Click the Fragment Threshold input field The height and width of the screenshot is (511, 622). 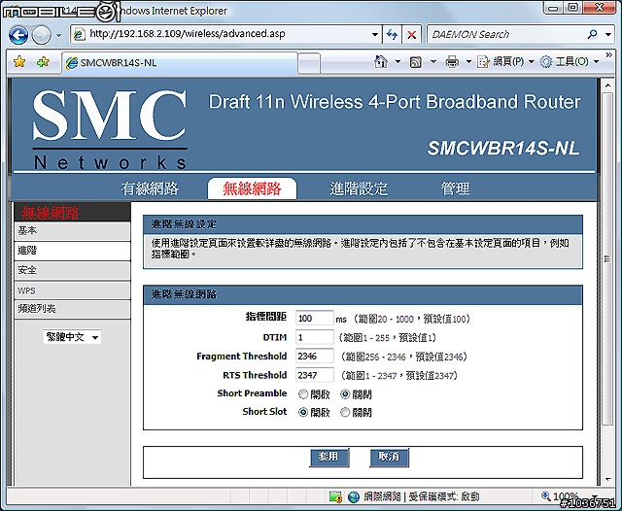pyautogui.click(x=314, y=356)
